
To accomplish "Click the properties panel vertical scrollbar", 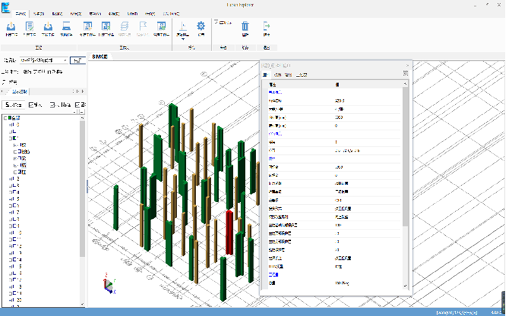I will (405, 185).
